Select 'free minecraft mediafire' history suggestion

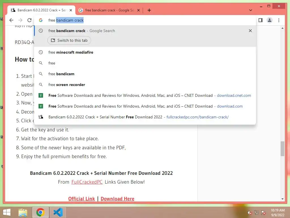(x=145, y=52)
